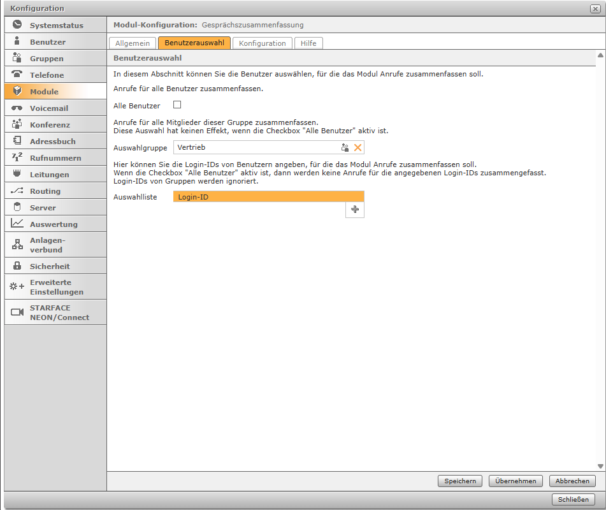Open Adressbuch using its book icon
Image resolution: width=606 pixels, height=510 pixels.
[x=17, y=142]
